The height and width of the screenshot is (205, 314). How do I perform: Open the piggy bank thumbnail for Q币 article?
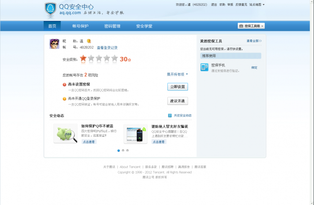65,134
